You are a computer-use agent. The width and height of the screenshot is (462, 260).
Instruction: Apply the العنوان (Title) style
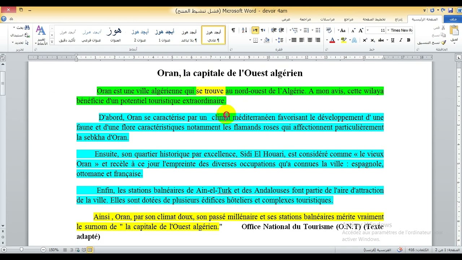[x=115, y=35]
